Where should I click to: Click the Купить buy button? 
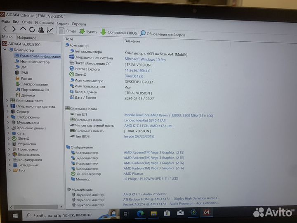click(88, 31)
